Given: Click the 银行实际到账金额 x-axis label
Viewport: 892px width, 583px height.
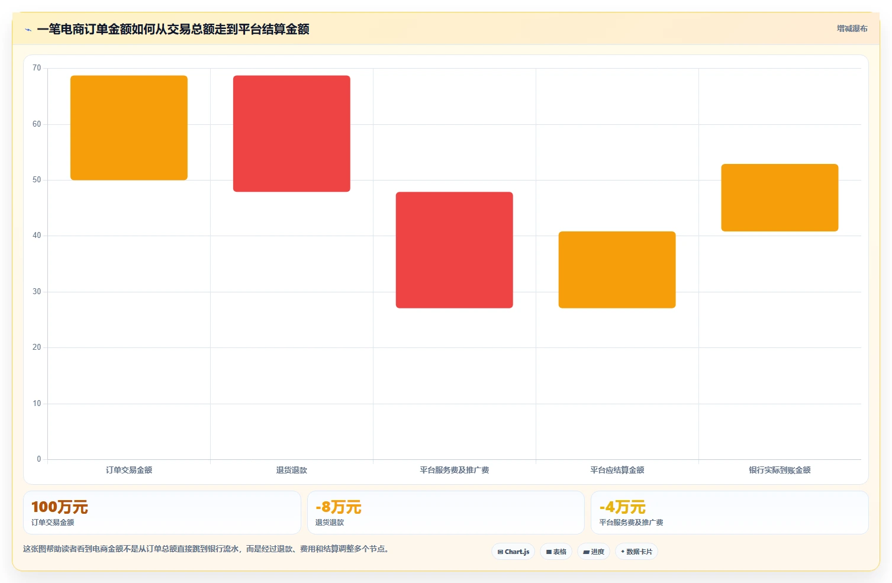Looking at the screenshot, I should [780, 470].
